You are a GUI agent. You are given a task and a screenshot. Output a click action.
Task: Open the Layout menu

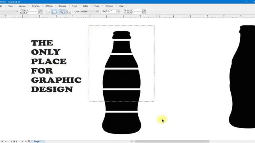[x=22, y=6]
